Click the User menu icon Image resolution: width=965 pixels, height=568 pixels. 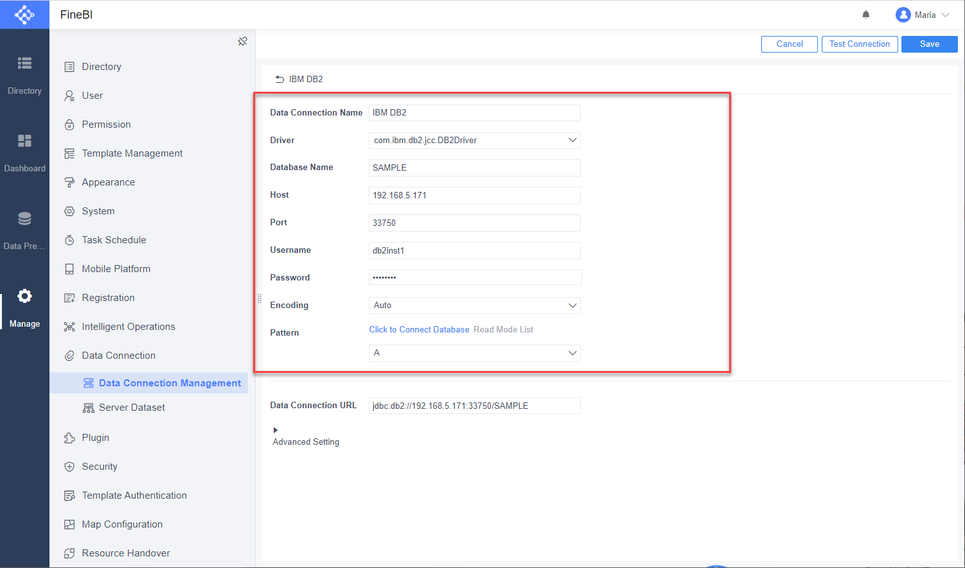pos(69,96)
